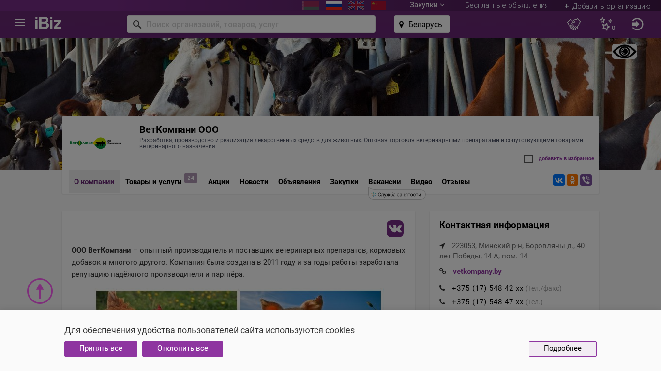Expand the Закупки dropdown menu
The height and width of the screenshot is (371, 661).
point(427,5)
